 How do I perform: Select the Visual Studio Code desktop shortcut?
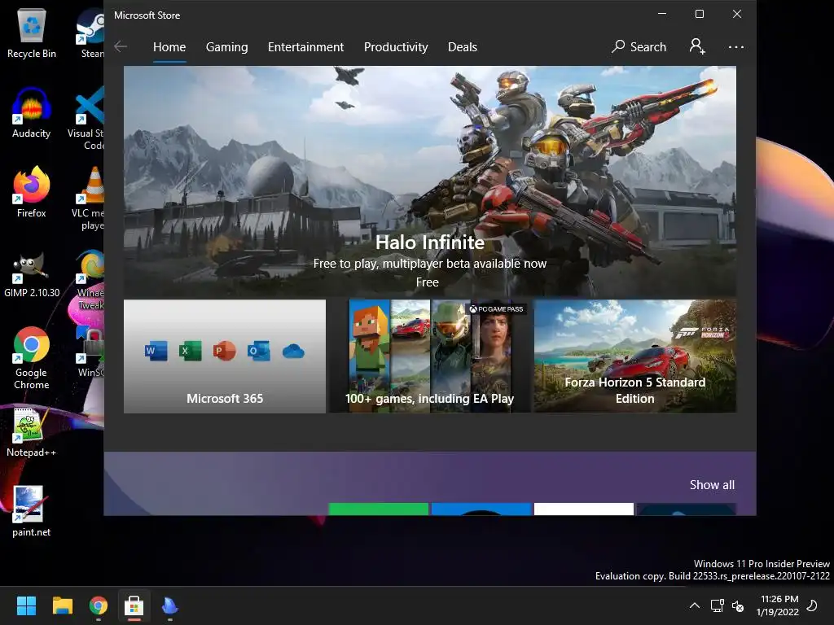pos(86,119)
